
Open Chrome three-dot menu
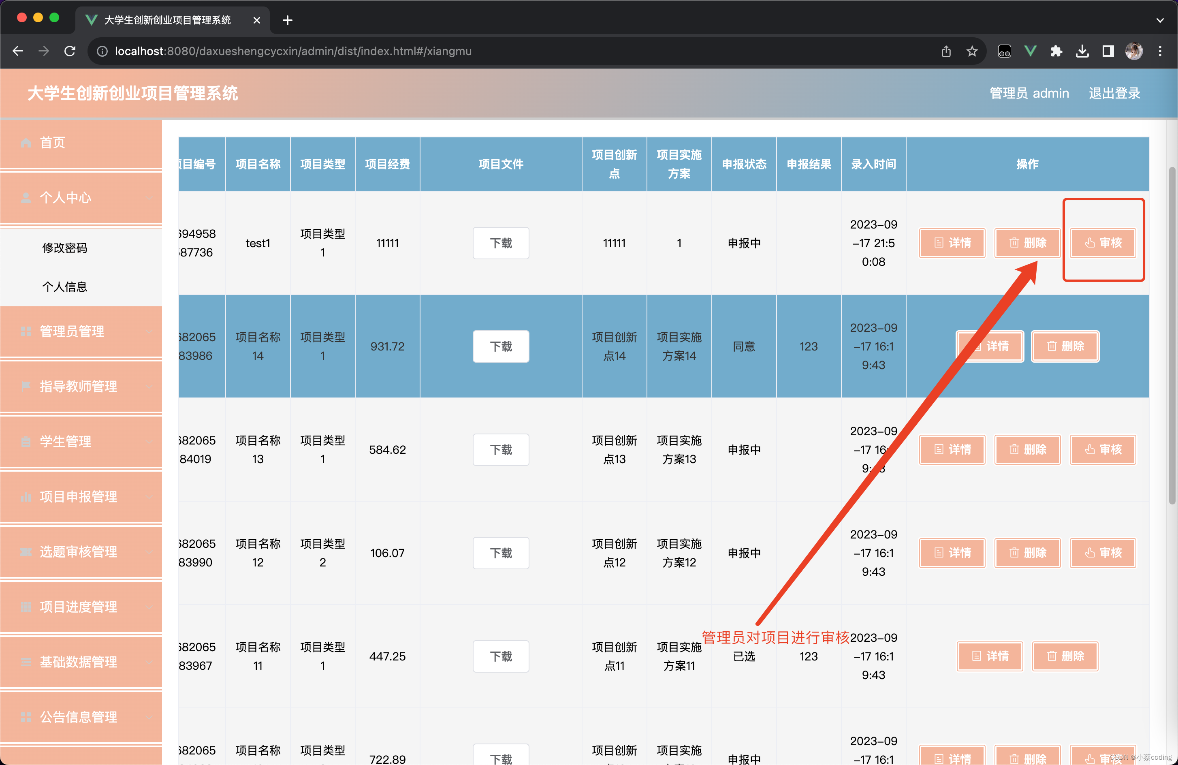pos(1160,51)
